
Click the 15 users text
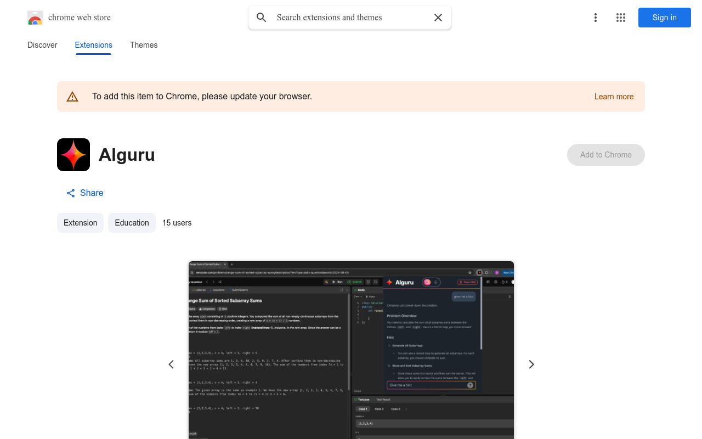[x=177, y=223]
